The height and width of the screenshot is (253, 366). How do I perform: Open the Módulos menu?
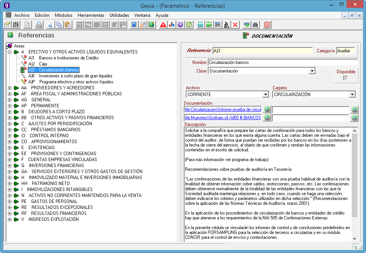point(63,15)
